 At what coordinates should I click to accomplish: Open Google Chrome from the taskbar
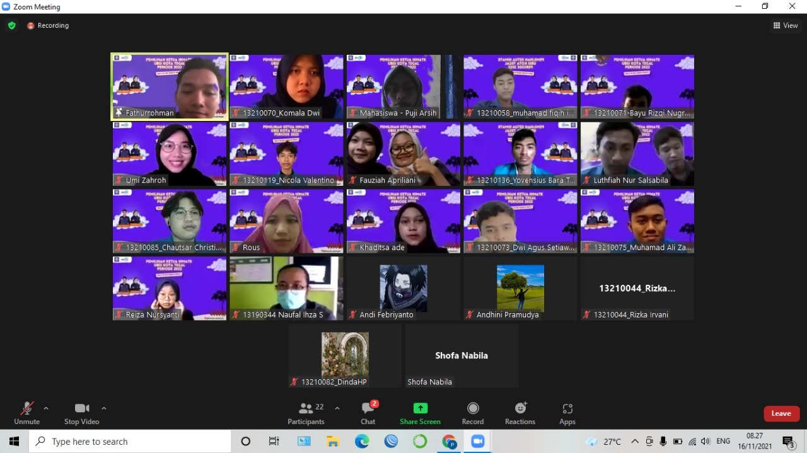tap(449, 442)
